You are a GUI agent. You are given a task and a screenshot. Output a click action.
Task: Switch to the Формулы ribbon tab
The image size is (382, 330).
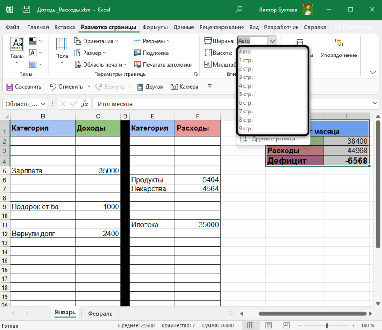tap(155, 27)
